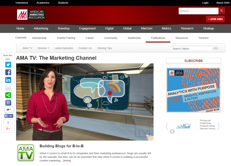Share video on LinkedIn
Viewport: 231px width, 166px height.
[8, 80]
